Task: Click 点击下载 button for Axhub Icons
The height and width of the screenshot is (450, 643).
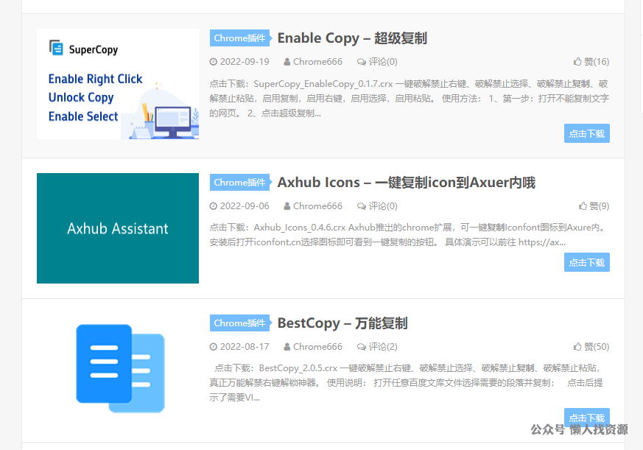Action: tap(587, 262)
